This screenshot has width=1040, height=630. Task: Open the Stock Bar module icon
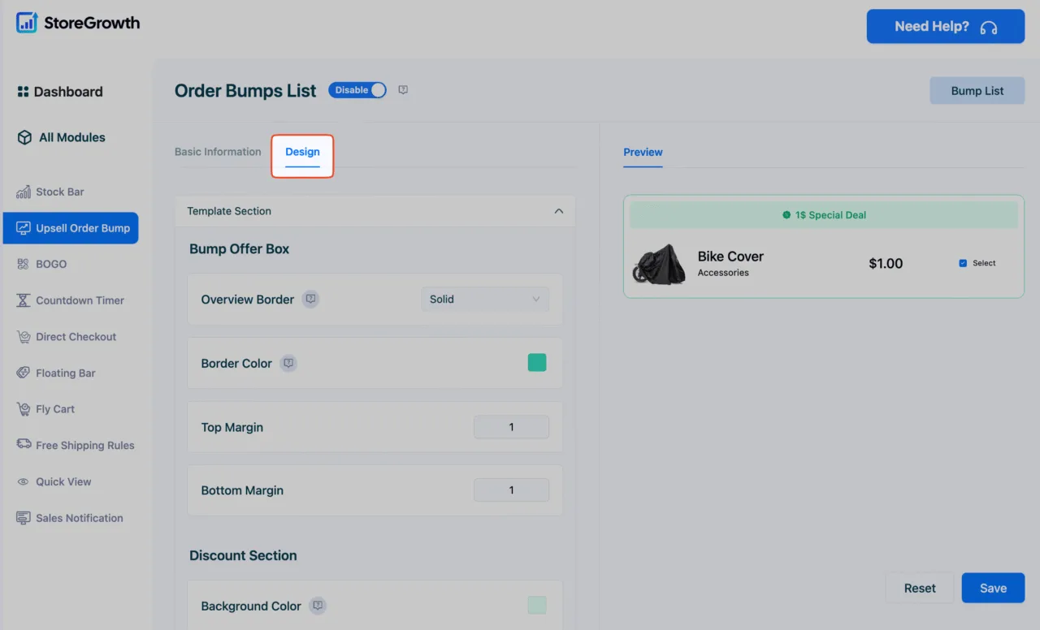point(24,192)
